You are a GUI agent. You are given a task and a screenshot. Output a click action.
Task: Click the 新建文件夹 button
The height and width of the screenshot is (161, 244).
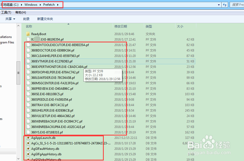[45, 19]
